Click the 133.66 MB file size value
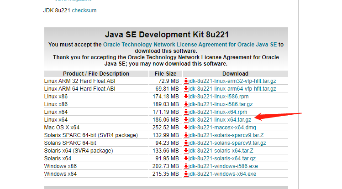The image size is (342, 189). pos(166,151)
